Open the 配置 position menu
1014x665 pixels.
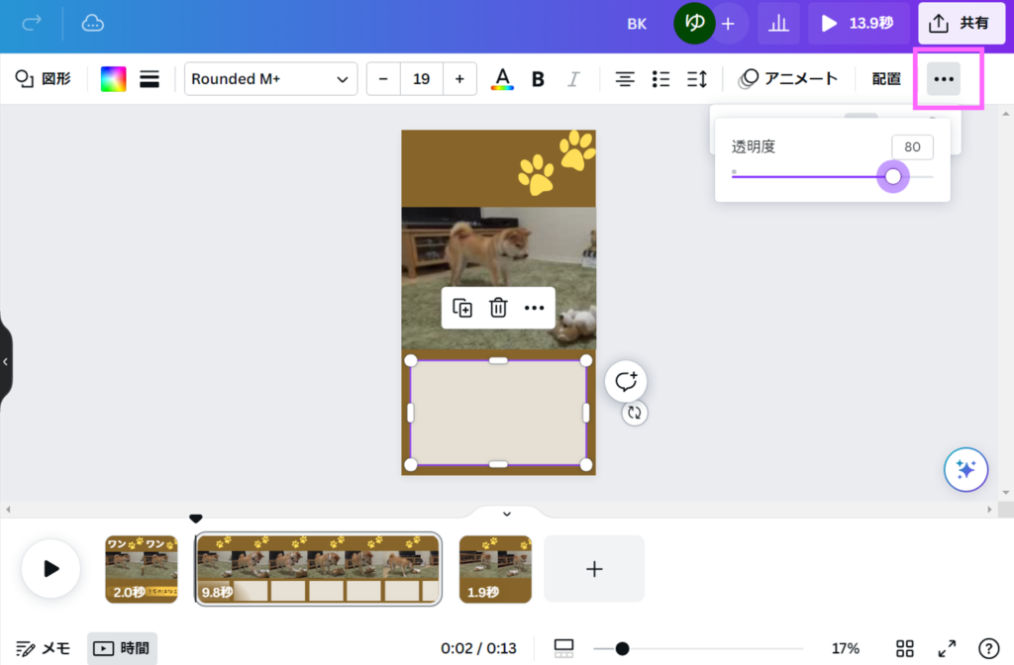click(x=886, y=79)
